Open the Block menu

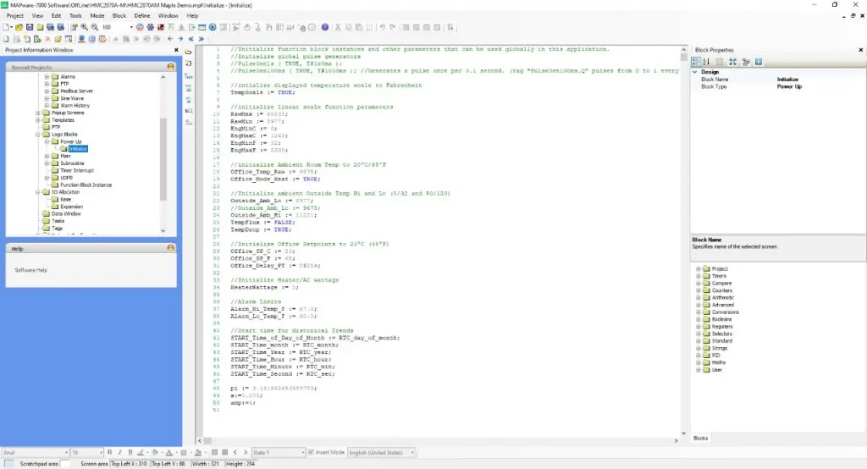coord(119,15)
